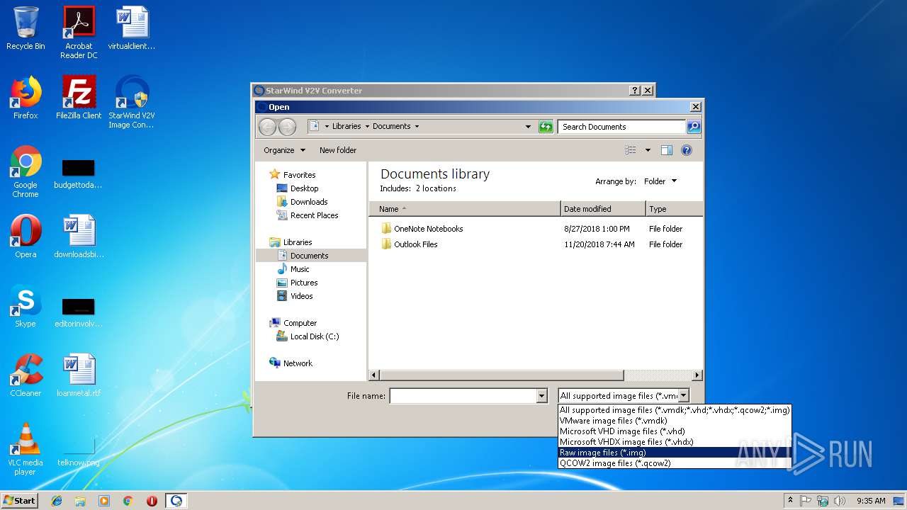
Task: Select Downloads in navigation pane
Action: click(x=309, y=202)
